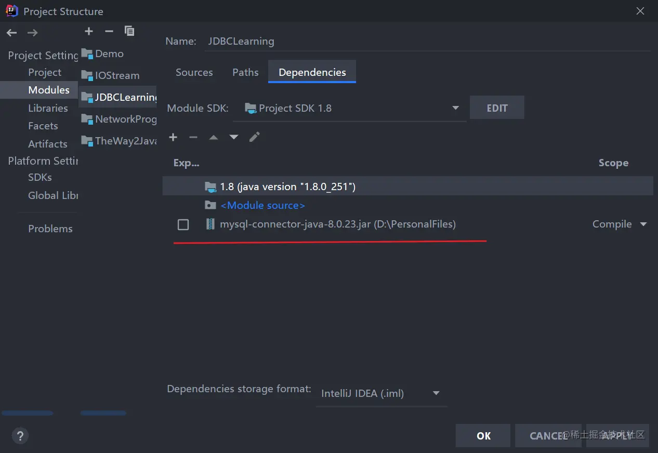Image resolution: width=658 pixels, height=453 pixels.
Task: Click the mysql-connector jar library icon
Action: coord(210,224)
